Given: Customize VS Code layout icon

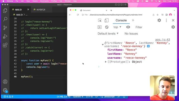Looking at the screenshot, I should [x=126, y=4].
